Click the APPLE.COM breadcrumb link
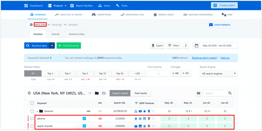Viewport: 262px width, 131px height. [40, 25]
